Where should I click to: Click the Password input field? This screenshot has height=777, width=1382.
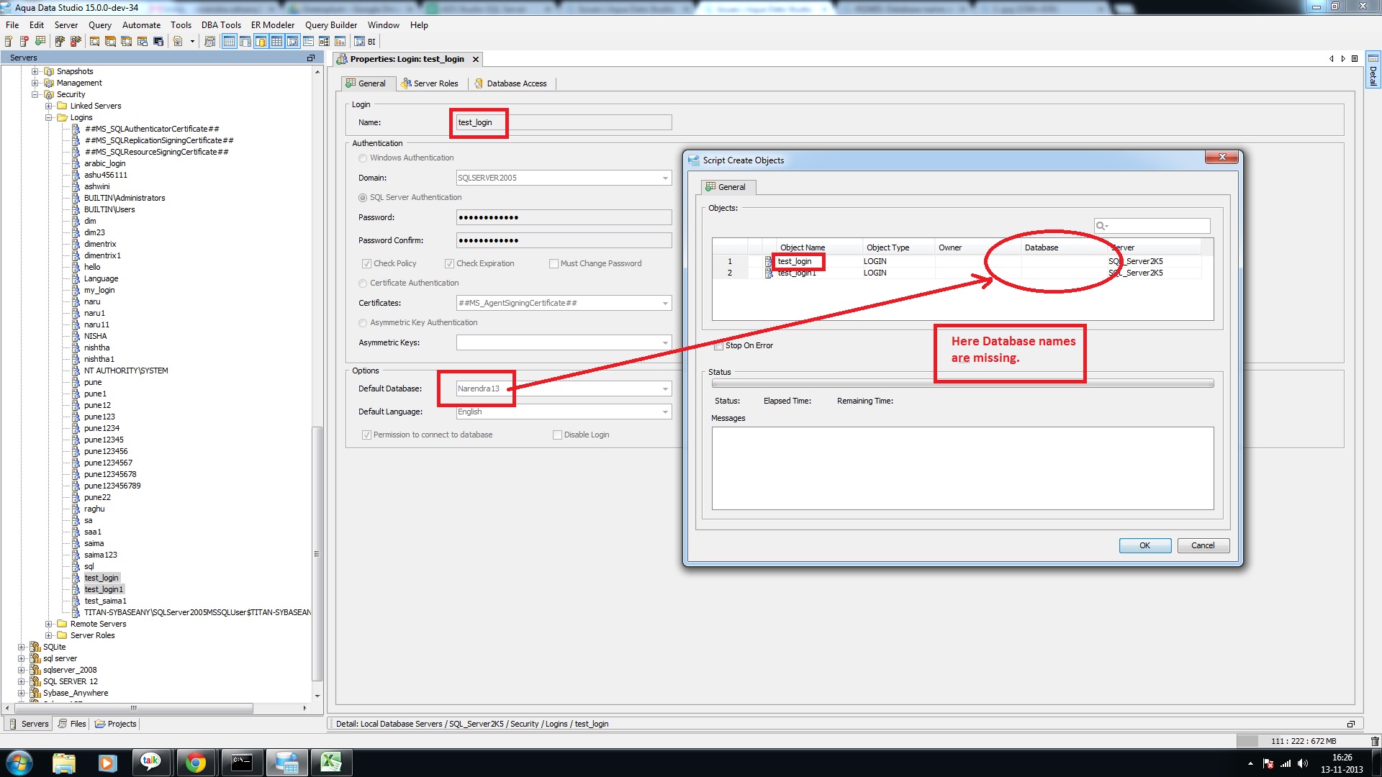564,217
